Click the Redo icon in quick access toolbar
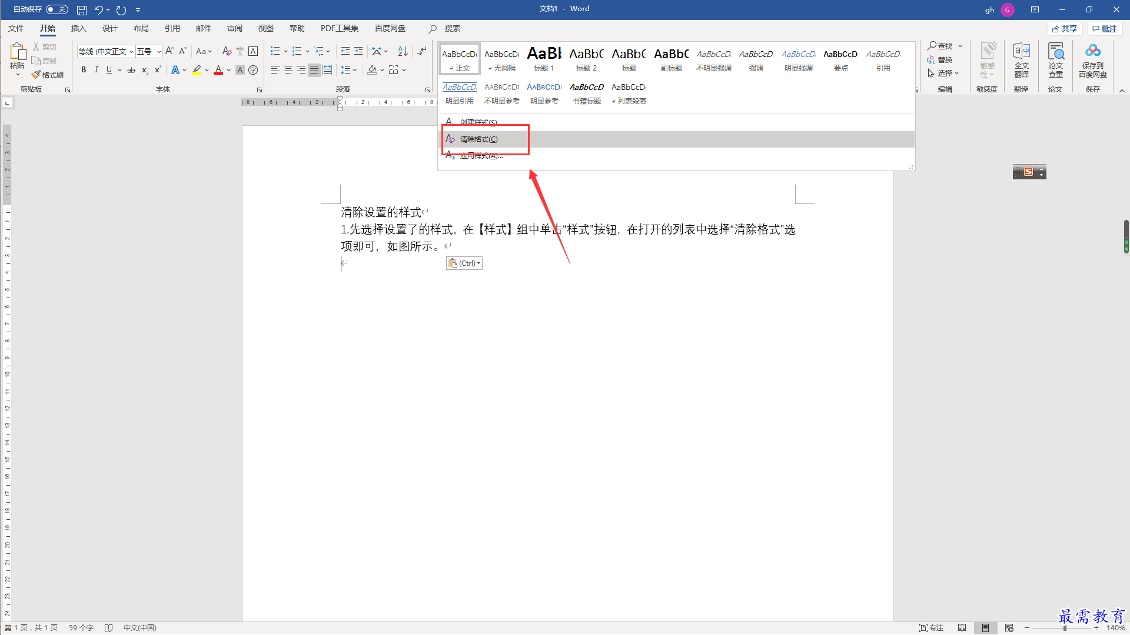1130x635 pixels. (x=121, y=10)
